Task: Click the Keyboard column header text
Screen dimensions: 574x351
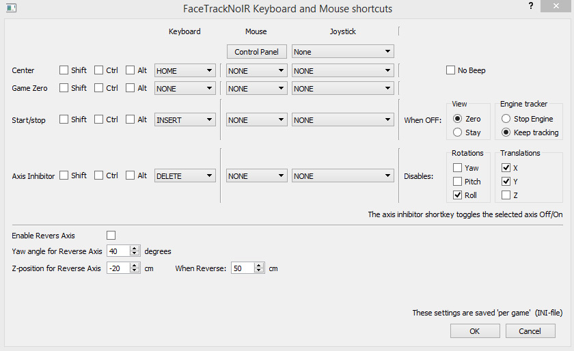Action: [x=184, y=31]
